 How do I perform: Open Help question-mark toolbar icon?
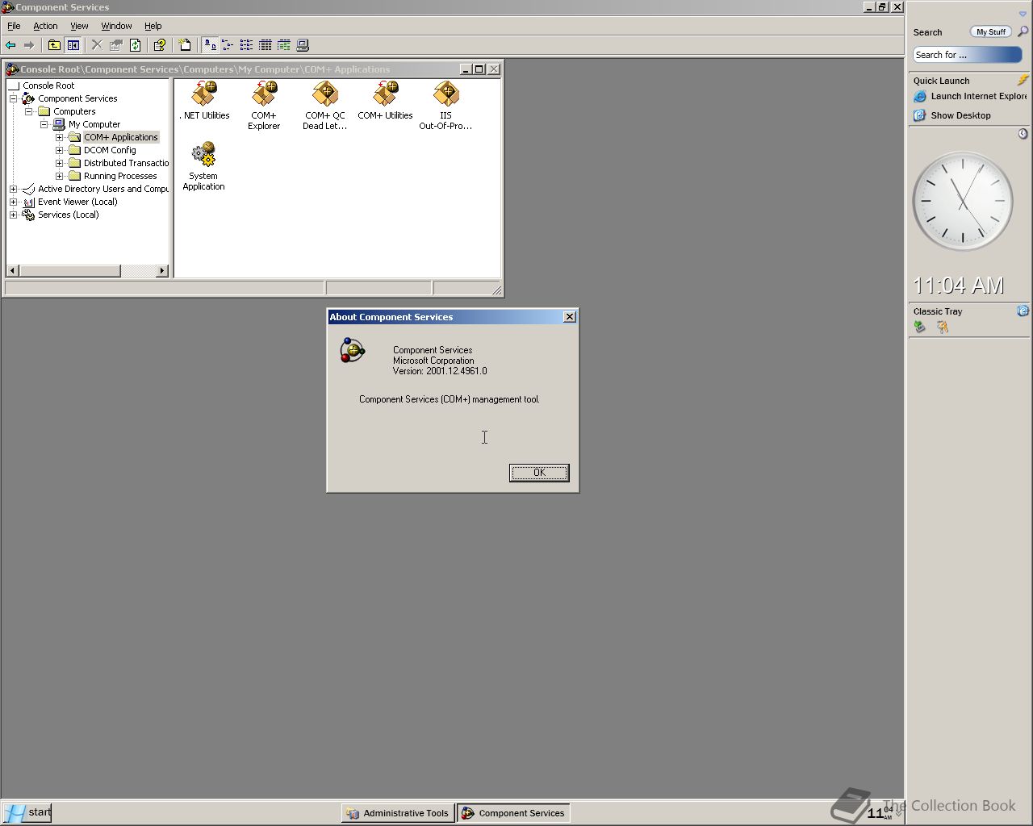[x=160, y=45]
